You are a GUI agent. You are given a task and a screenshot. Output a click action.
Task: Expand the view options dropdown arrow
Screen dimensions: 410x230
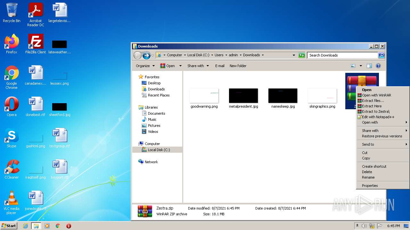coord(361,66)
